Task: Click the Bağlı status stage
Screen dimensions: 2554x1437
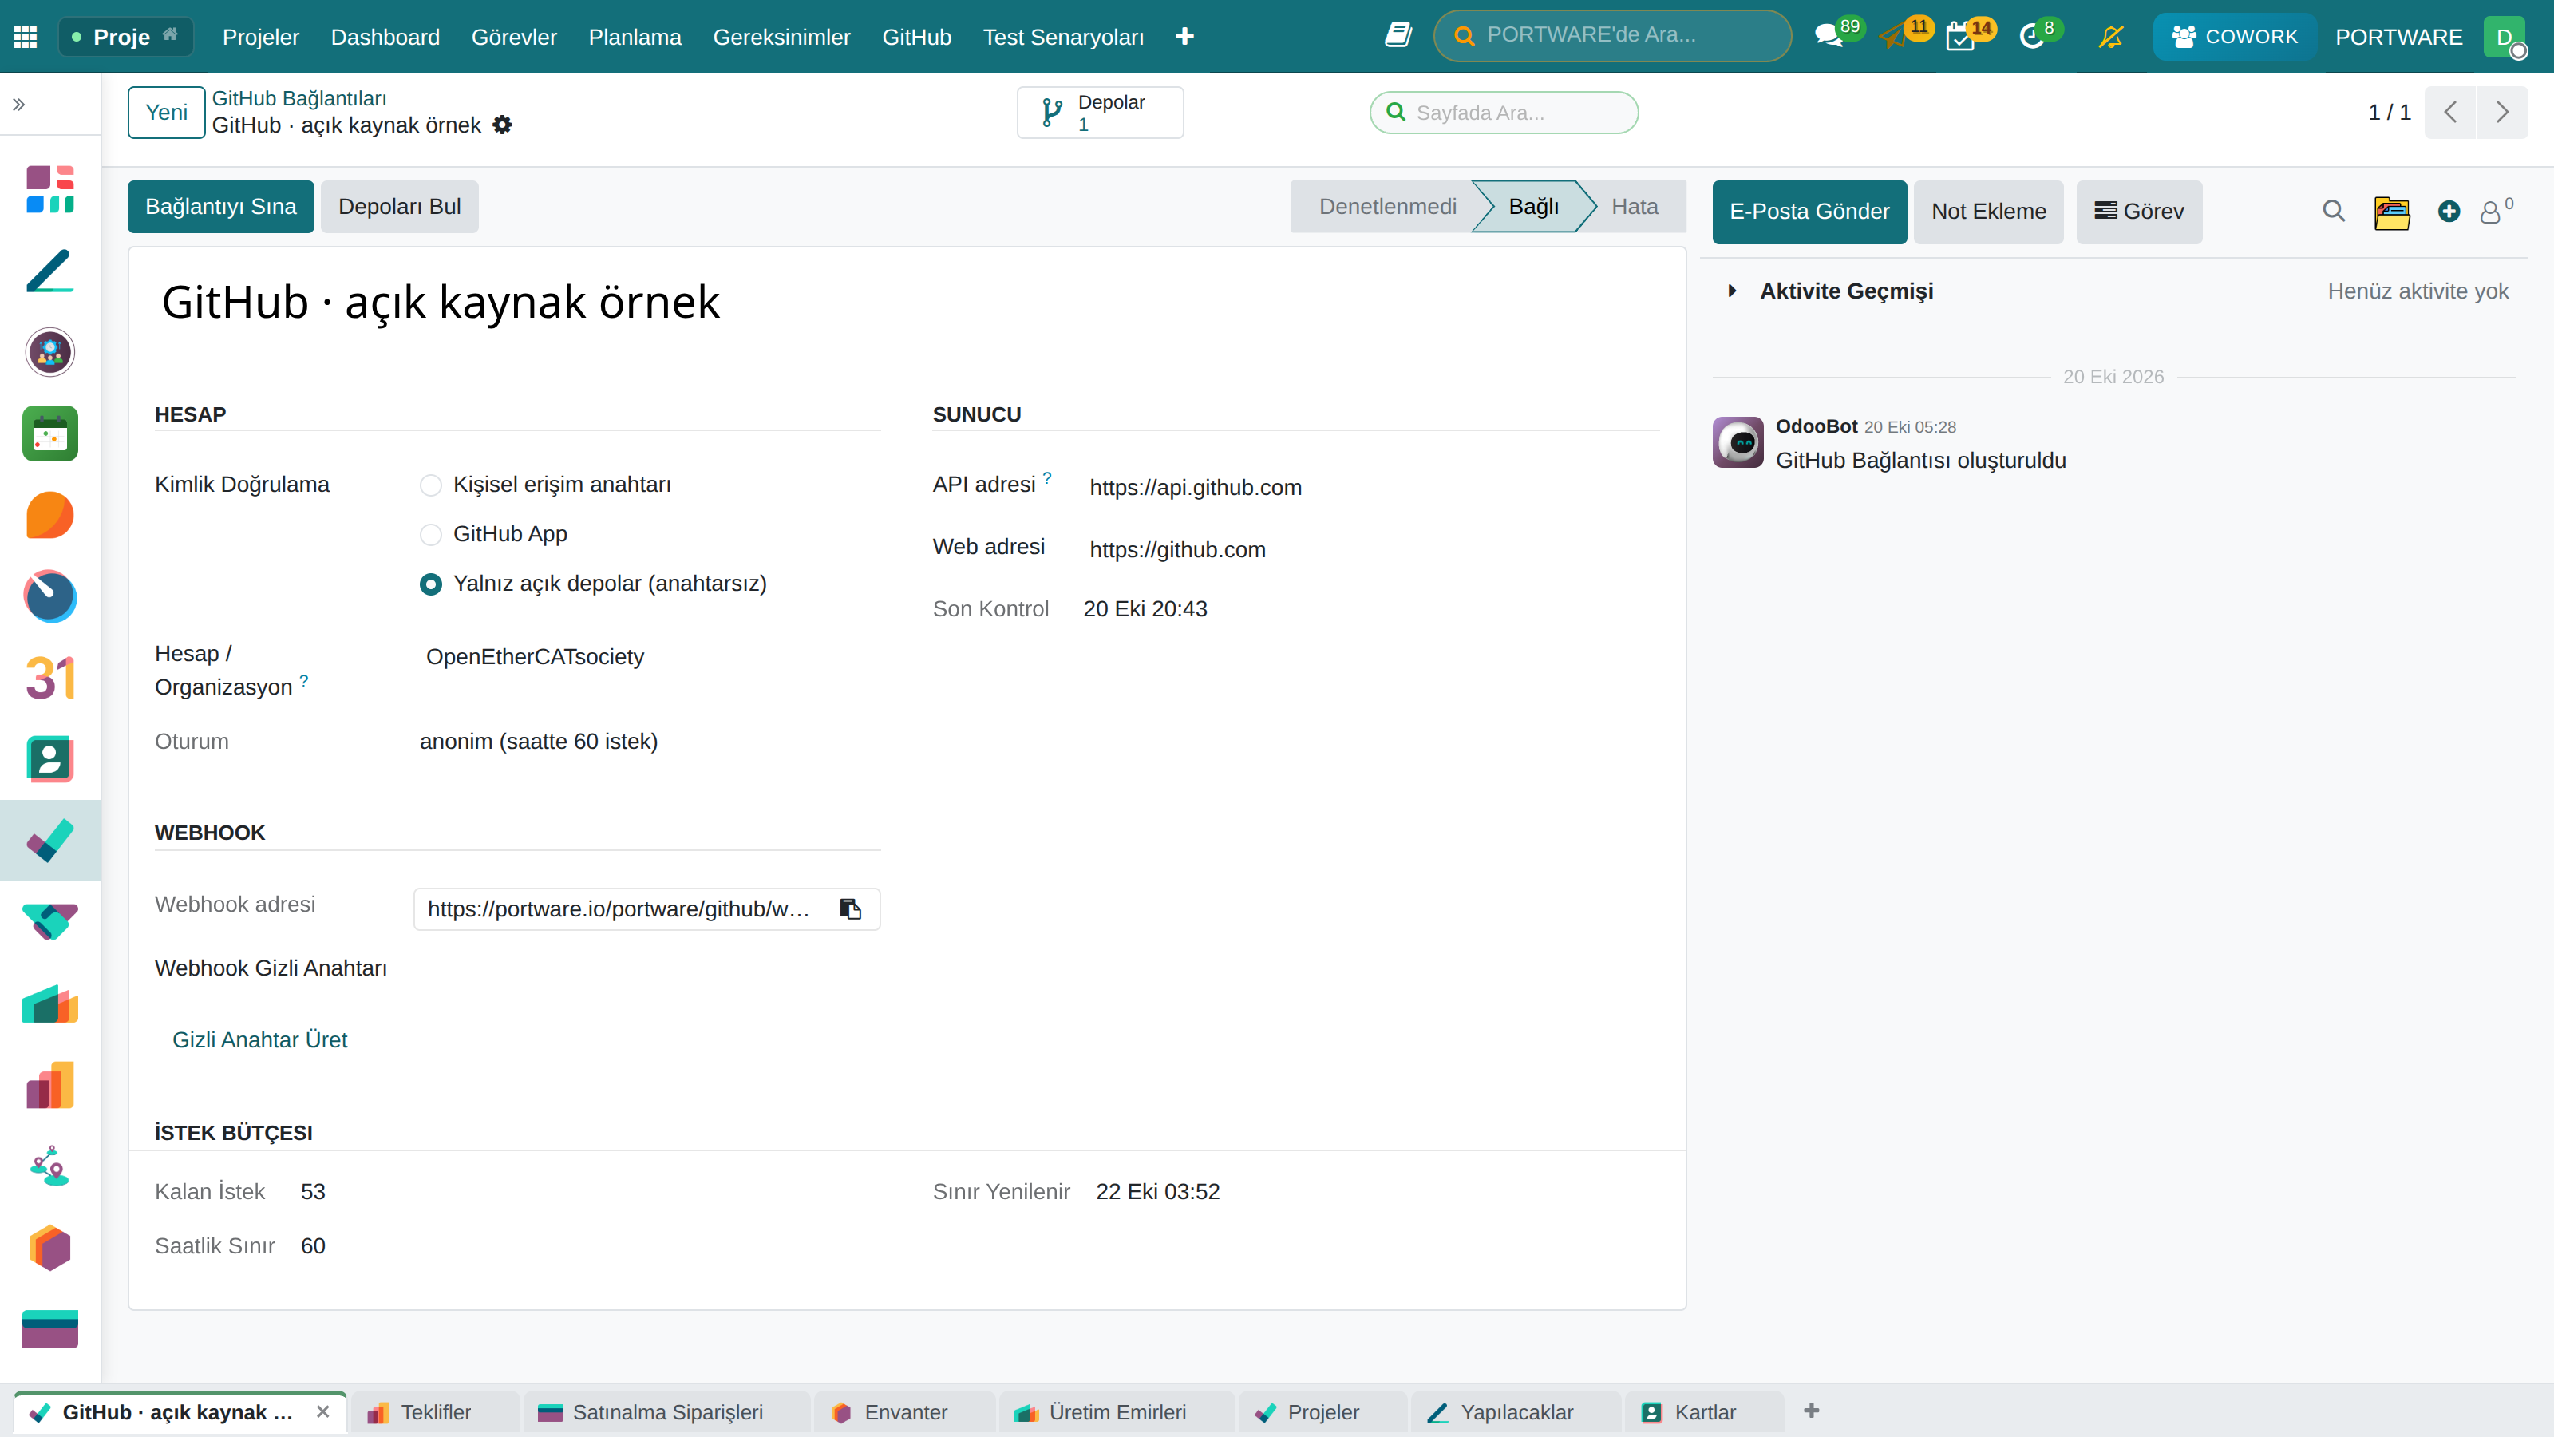Action: pyautogui.click(x=1532, y=206)
